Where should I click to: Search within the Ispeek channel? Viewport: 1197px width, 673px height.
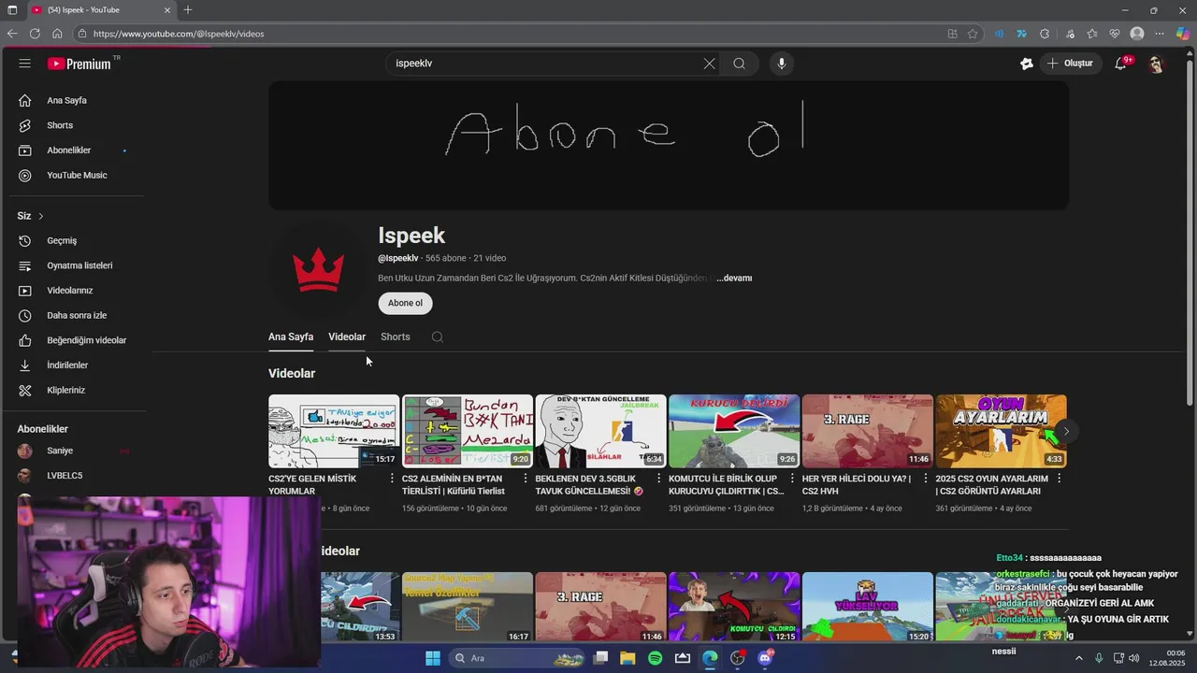tap(437, 336)
